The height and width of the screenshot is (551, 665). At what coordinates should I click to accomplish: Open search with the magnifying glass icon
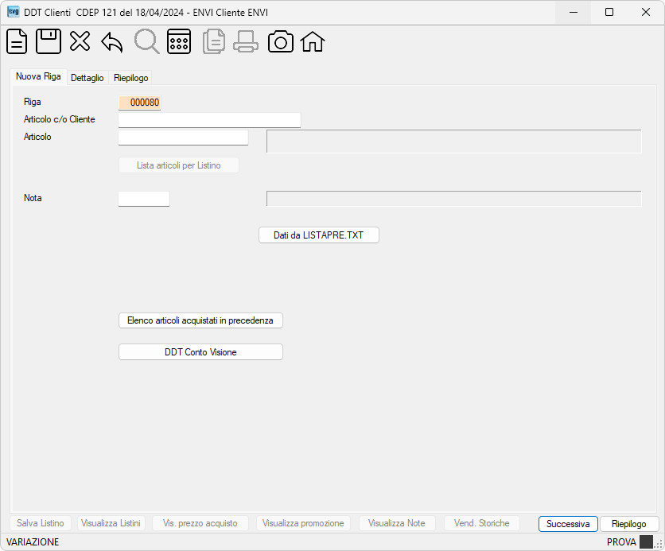coord(146,41)
